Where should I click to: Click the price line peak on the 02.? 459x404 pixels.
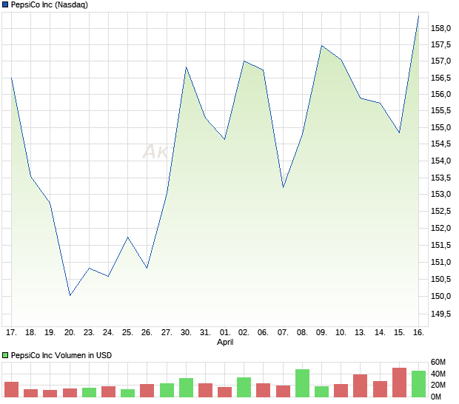(244, 61)
